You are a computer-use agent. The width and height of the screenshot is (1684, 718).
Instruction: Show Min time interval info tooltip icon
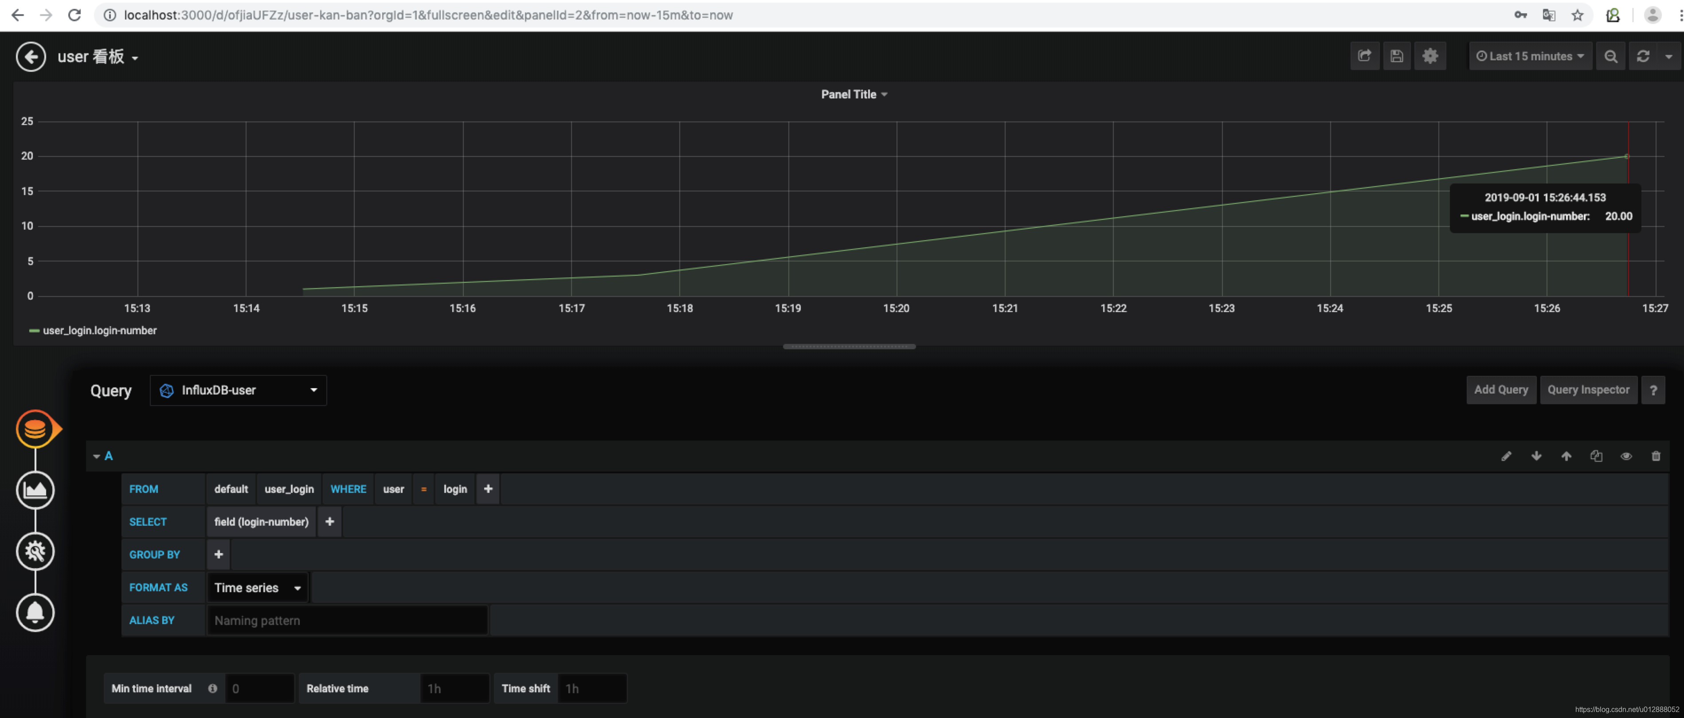(x=212, y=688)
